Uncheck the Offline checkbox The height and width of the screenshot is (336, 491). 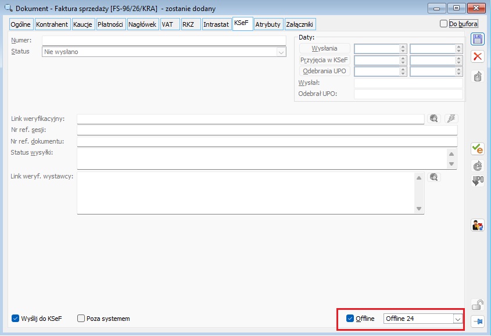(350, 319)
